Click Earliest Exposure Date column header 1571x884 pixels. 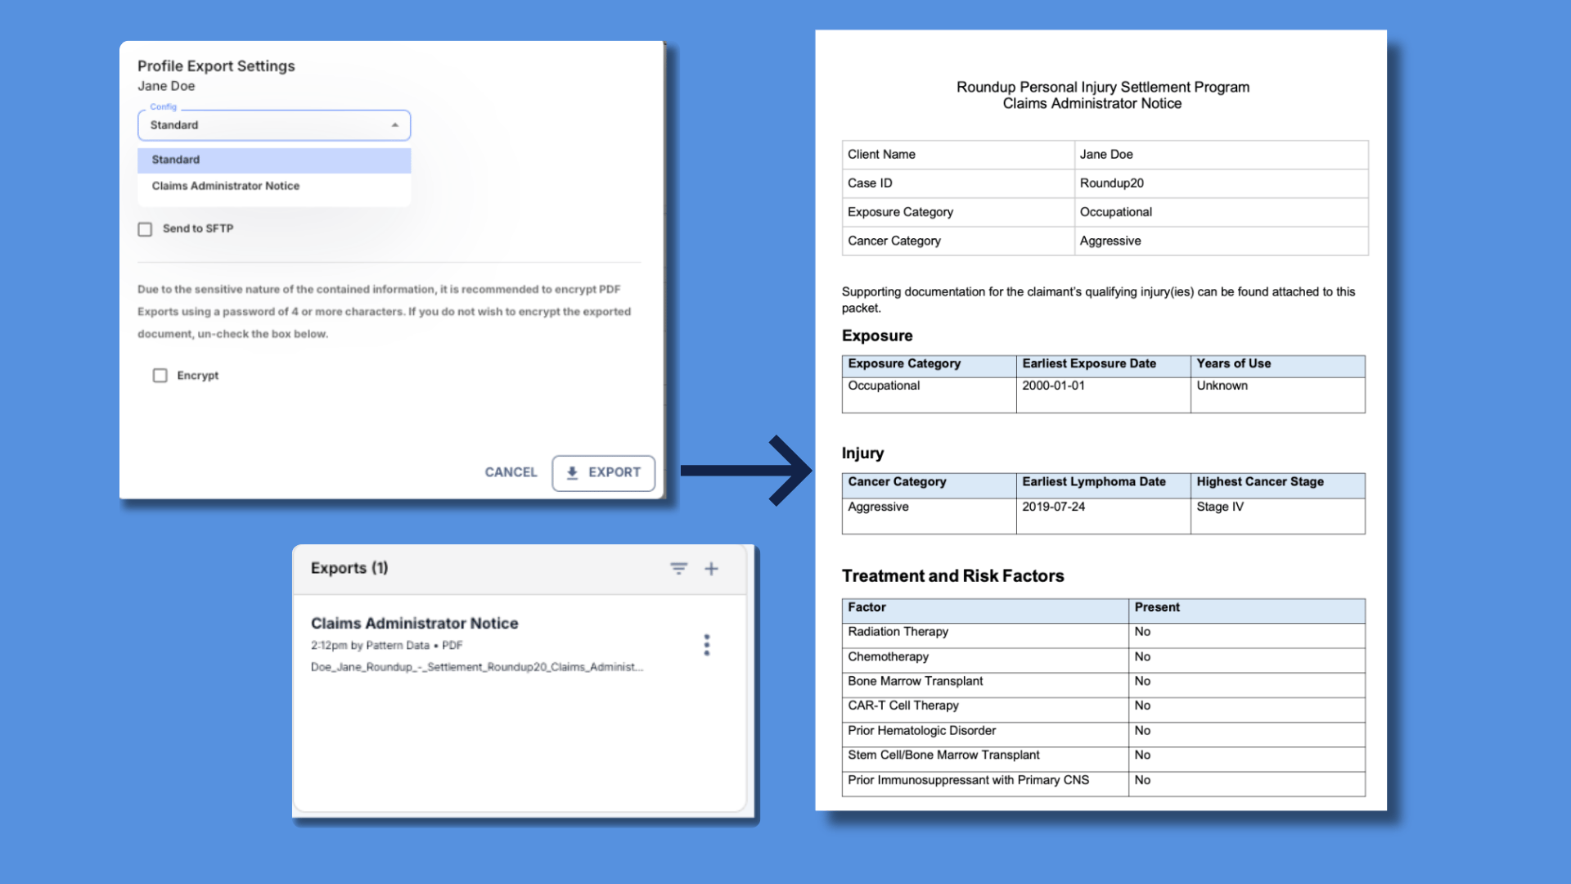pos(1103,366)
